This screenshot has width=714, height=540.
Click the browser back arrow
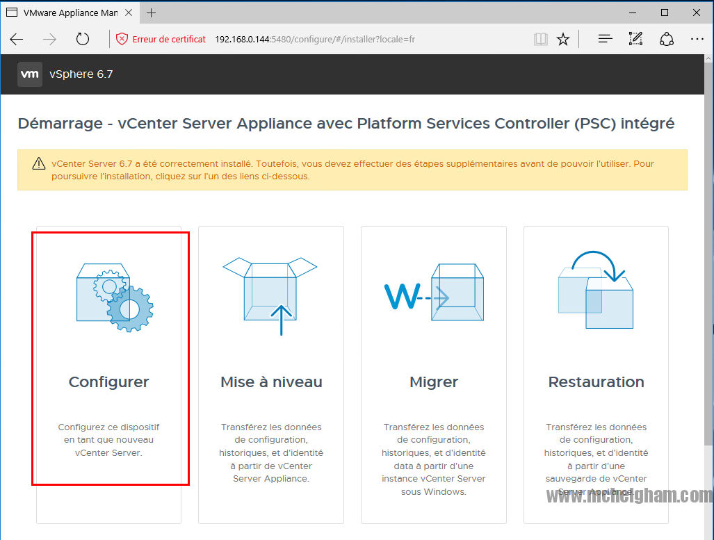tap(17, 39)
